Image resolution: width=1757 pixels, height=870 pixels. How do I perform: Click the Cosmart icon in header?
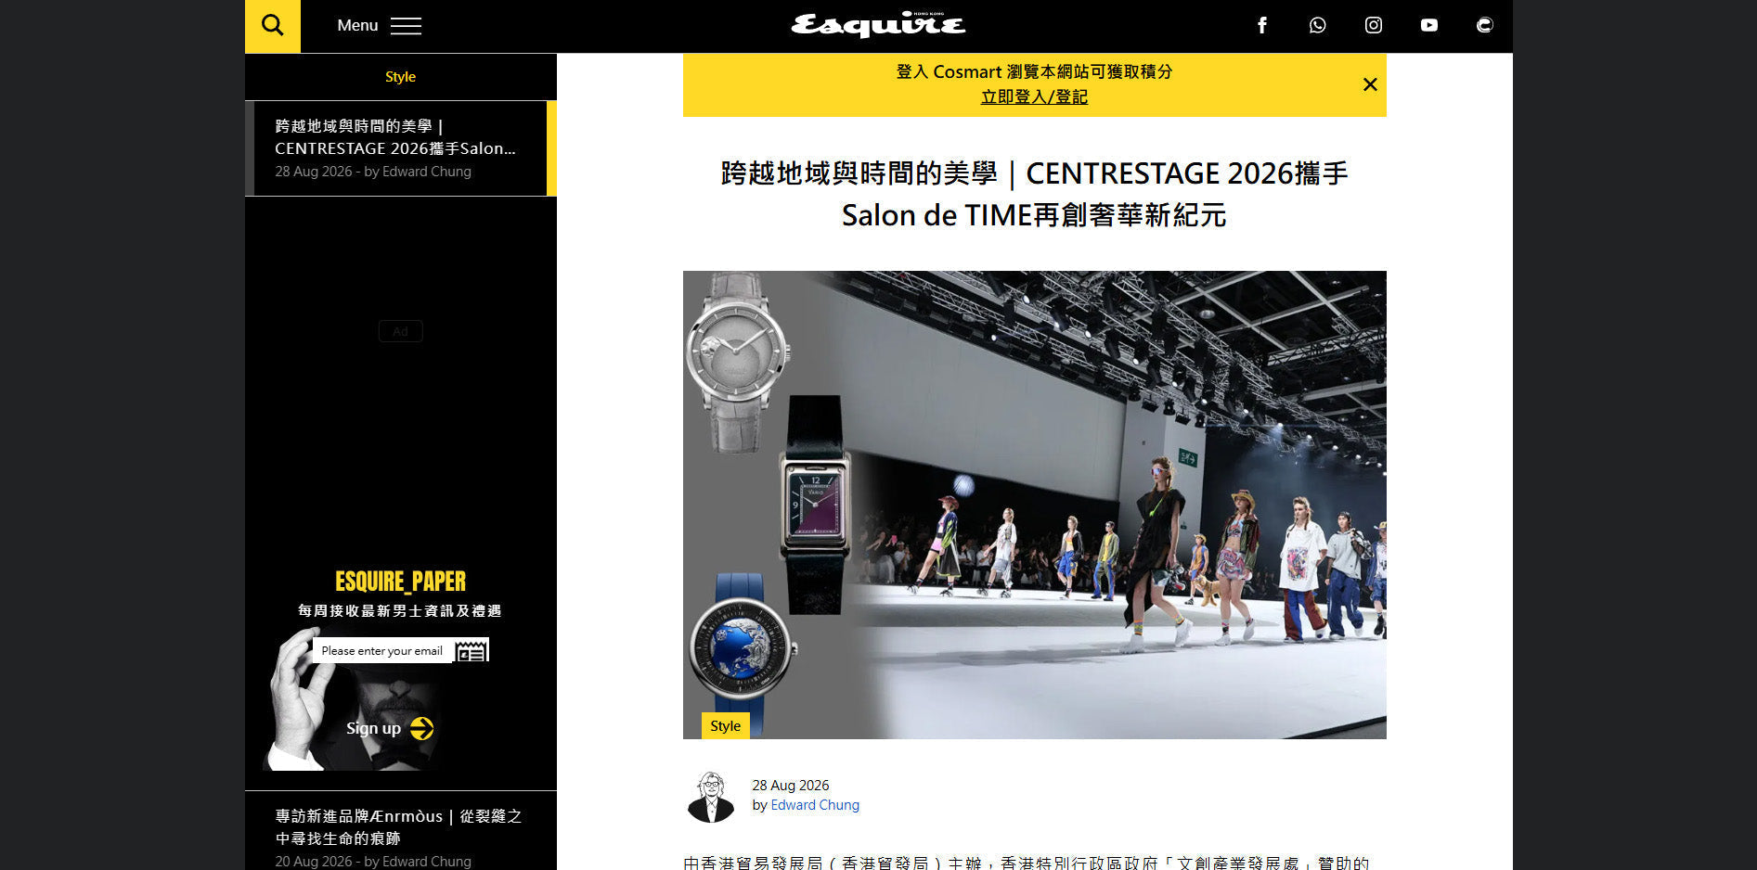click(1485, 26)
